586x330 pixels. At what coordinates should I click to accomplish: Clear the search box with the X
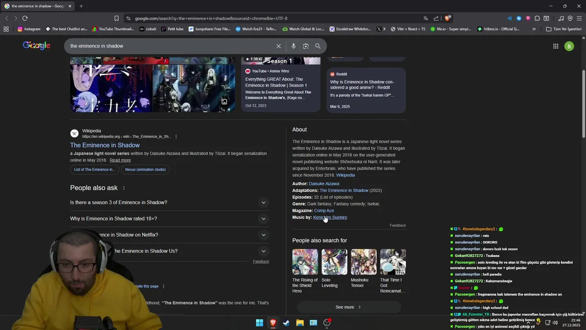(x=278, y=46)
